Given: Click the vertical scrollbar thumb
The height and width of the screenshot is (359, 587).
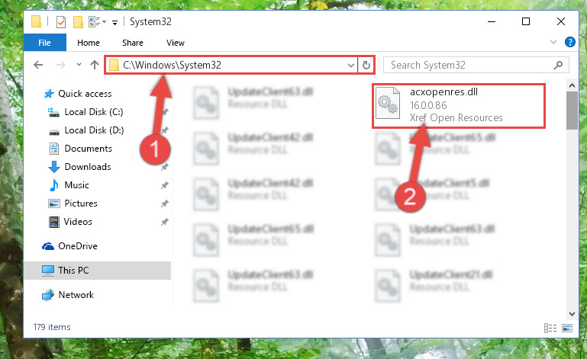Looking at the screenshot, I should pyautogui.click(x=572, y=111).
